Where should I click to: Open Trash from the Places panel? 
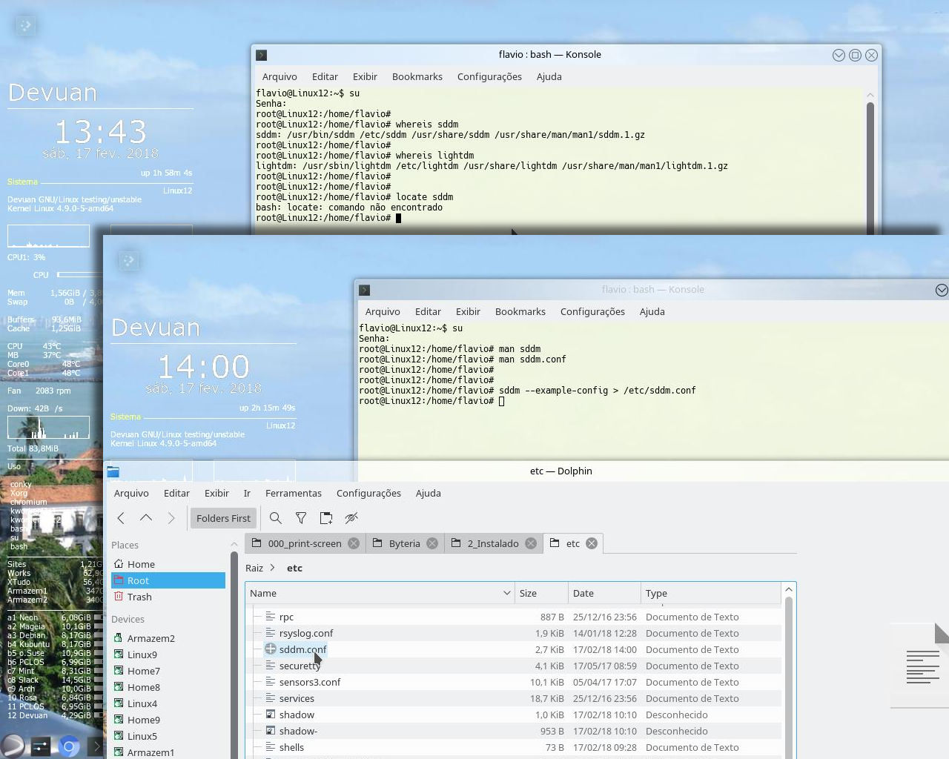139,597
